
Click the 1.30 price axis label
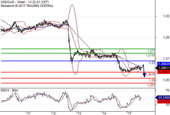(x=166, y=16)
